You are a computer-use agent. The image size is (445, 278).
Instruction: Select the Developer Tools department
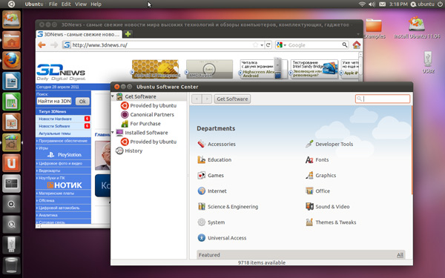pyautogui.click(x=329, y=144)
